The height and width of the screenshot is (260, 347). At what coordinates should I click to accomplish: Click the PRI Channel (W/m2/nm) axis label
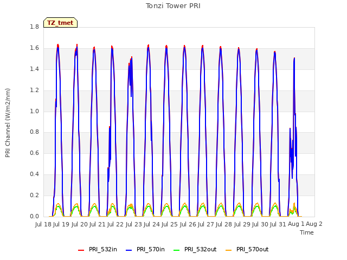pos(8,123)
